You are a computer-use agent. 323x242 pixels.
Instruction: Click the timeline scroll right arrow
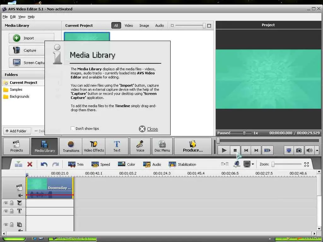click(x=314, y=233)
